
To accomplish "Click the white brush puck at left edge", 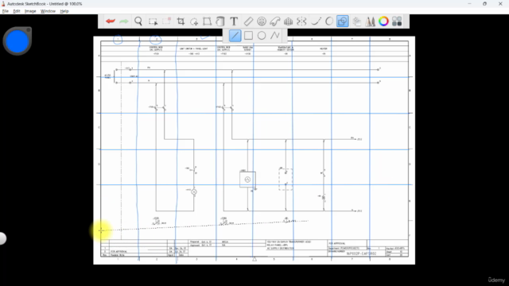I will click(2, 238).
